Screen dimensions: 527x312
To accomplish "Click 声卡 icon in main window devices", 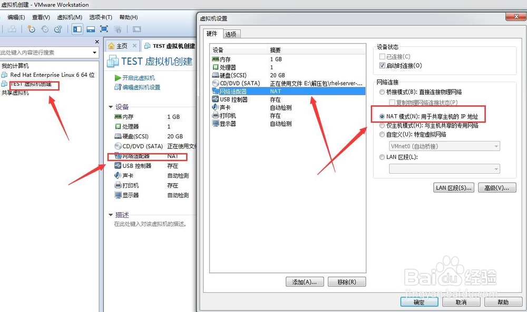I will click(118, 175).
